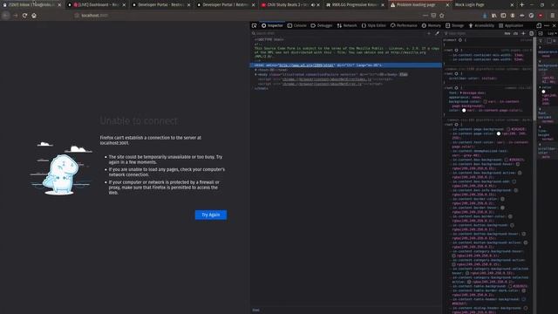
Task: Switch to the Console panel tab
Action: 296,25
